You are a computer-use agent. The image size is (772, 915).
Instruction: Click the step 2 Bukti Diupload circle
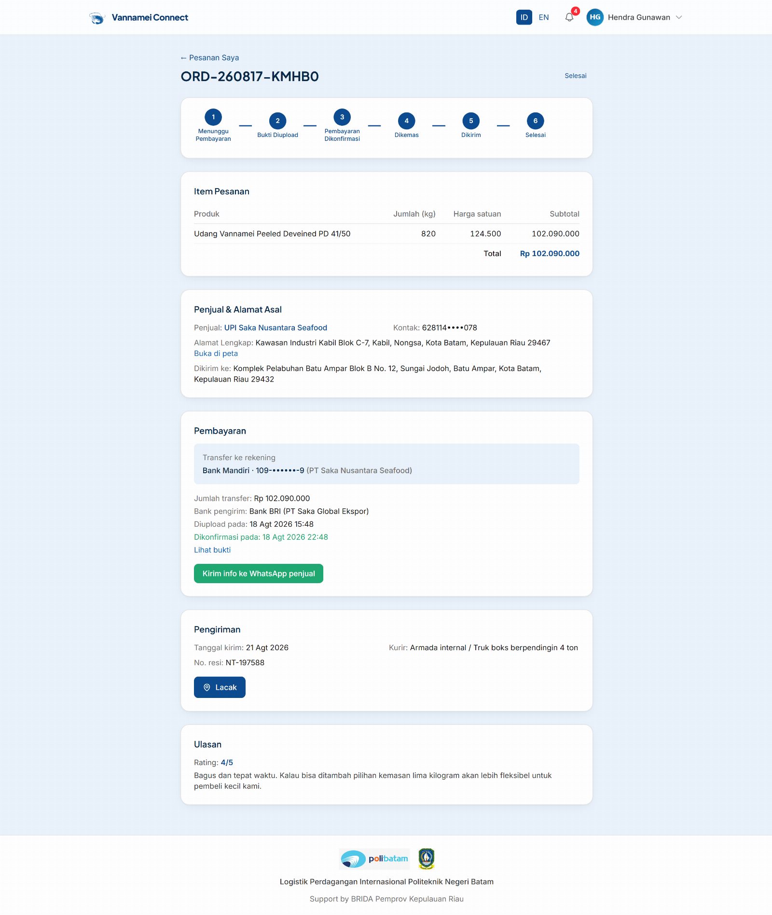[277, 121]
